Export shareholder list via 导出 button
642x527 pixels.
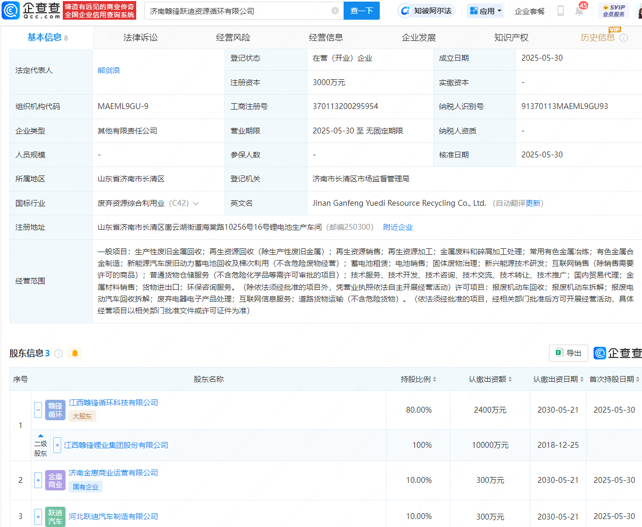pyautogui.click(x=569, y=353)
